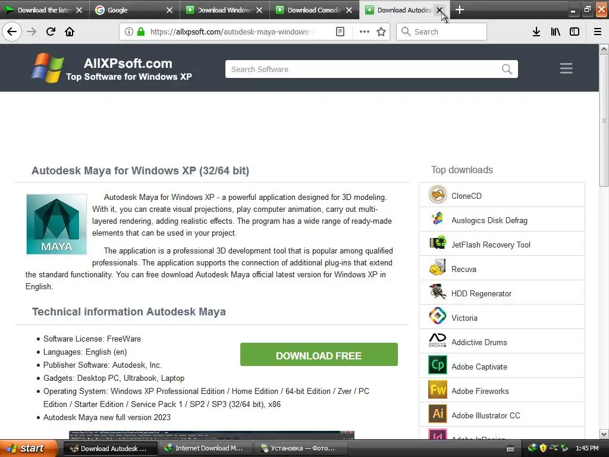Go back with the browser back arrow

point(12,32)
